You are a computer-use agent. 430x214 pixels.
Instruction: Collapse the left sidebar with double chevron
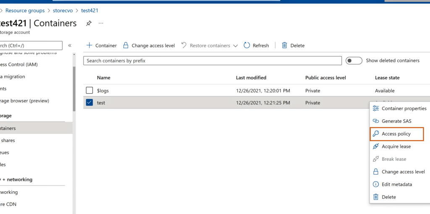coord(70,45)
